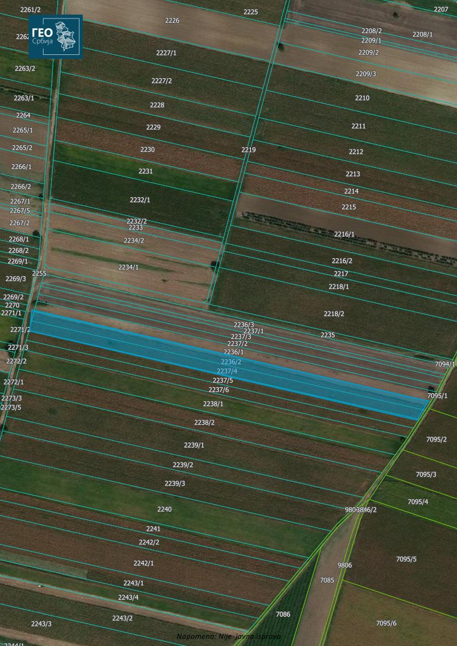Click parcel label 2243/4

tap(128, 597)
